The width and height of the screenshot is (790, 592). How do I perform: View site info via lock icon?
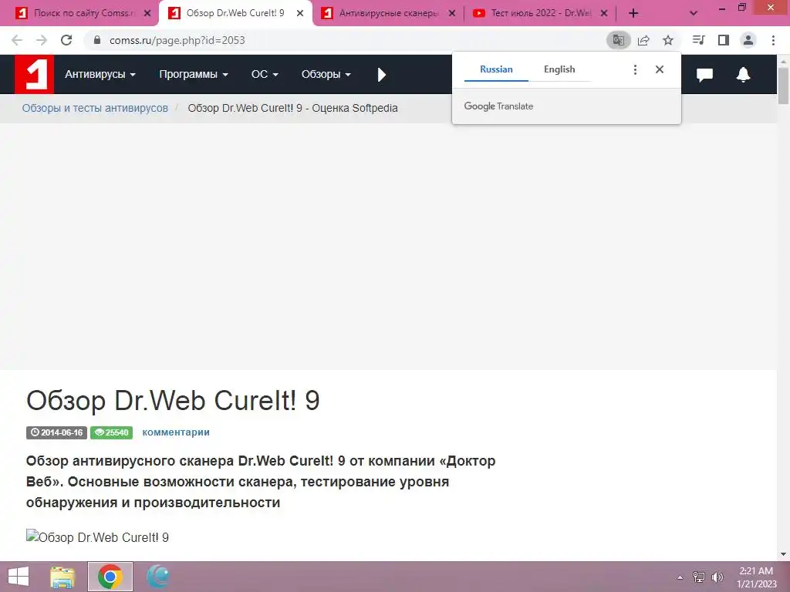pos(97,40)
